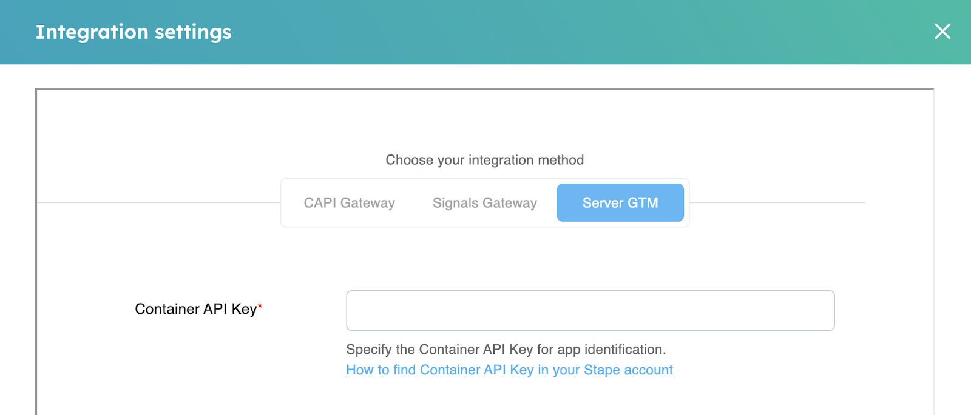Dismiss the dialog using the white X icon

(942, 32)
